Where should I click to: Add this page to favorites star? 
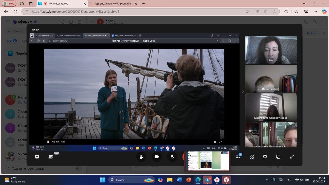pos(275,12)
